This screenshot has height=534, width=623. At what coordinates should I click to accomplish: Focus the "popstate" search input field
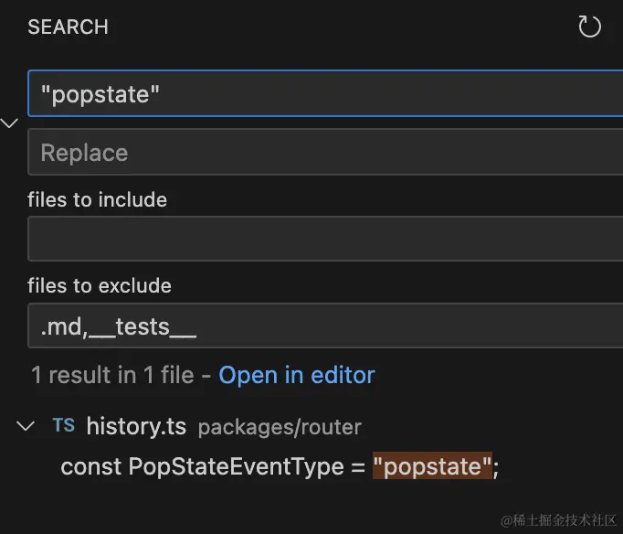(325, 93)
